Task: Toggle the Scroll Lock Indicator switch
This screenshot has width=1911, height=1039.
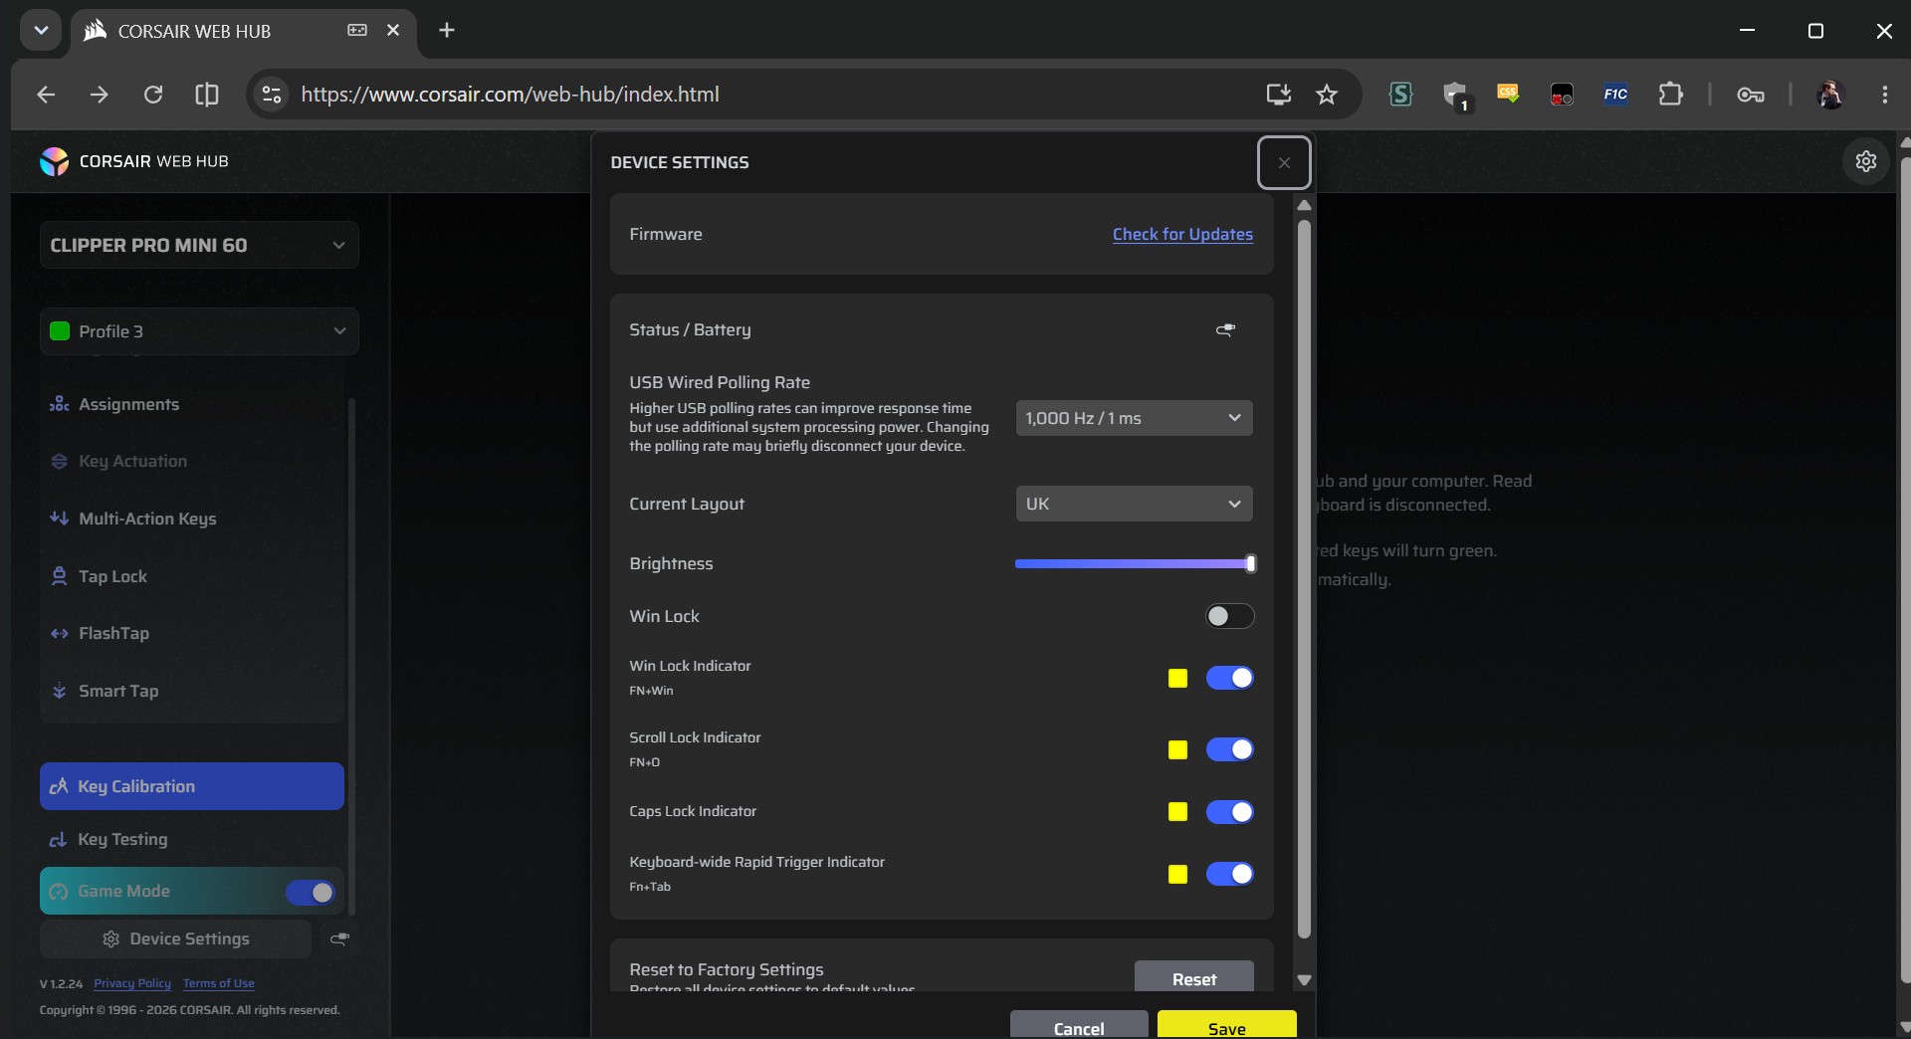Action: [x=1229, y=749]
